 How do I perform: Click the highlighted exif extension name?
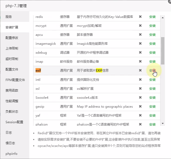pos(38,70)
